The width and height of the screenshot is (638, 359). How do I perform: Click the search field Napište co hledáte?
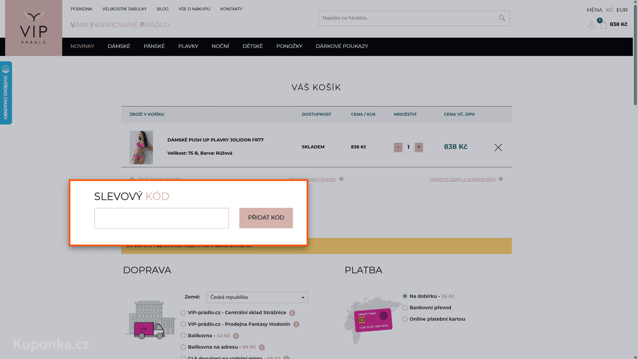tap(407, 18)
